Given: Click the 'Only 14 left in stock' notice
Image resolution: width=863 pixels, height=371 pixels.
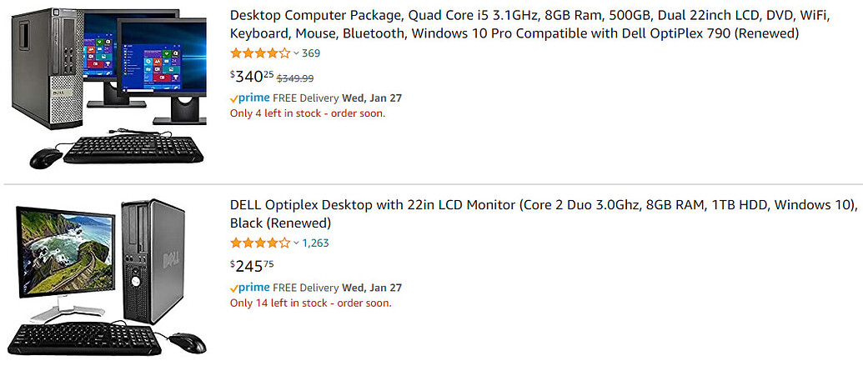Looking at the screenshot, I should coord(310,303).
